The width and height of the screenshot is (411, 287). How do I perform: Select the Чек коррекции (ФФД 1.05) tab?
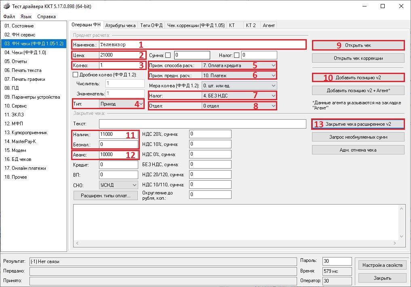(196, 25)
